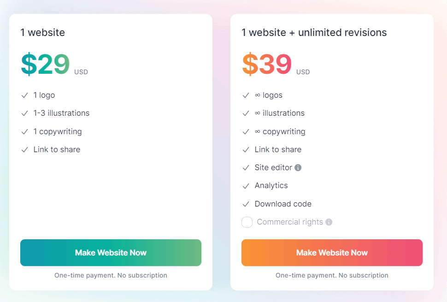Select the 1 website plan heading
447x302 pixels.
(43, 32)
